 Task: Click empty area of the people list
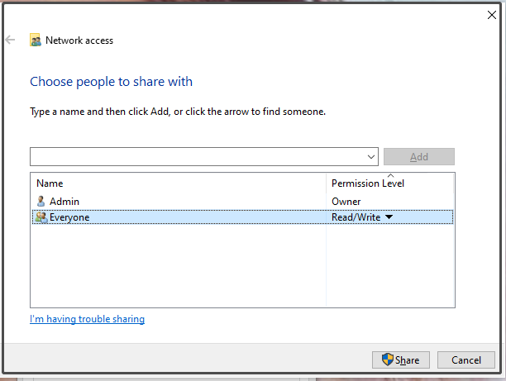pos(178,265)
